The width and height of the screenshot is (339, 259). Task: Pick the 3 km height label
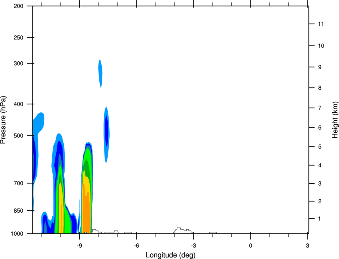click(320, 184)
